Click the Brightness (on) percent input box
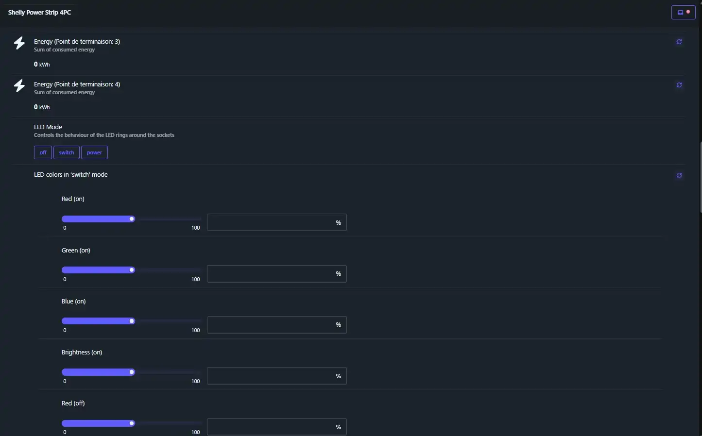This screenshot has height=436, width=702. [270, 376]
